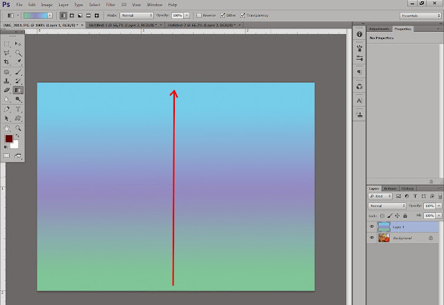The height and width of the screenshot is (305, 444).
Task: Lock all layer attributes padlock icon
Action: click(405, 216)
